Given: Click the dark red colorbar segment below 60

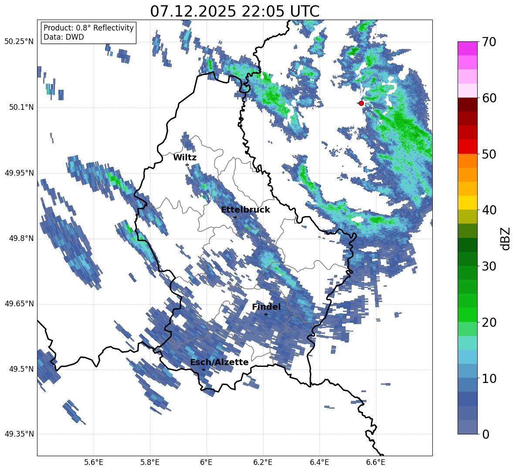Looking at the screenshot, I should click(x=467, y=105).
